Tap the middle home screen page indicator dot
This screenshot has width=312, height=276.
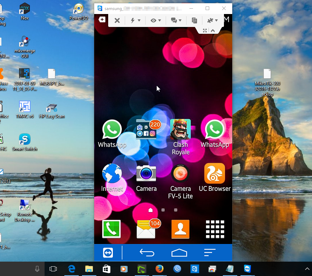click(x=163, y=210)
